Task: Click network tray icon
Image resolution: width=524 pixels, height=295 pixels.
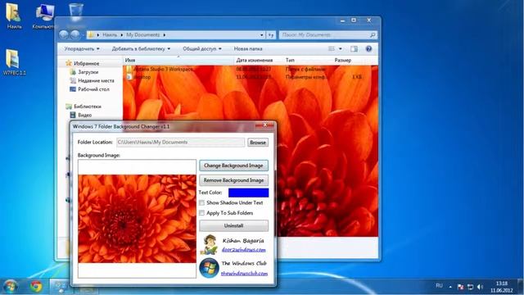Action: coord(470,287)
